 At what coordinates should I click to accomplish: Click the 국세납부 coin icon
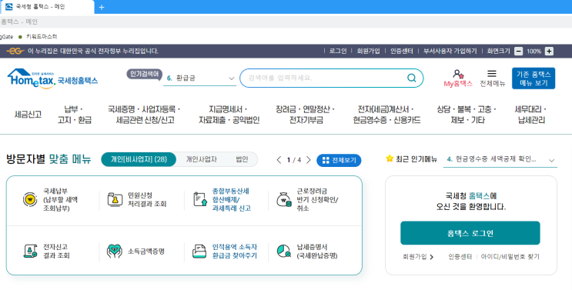30,200
